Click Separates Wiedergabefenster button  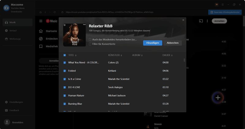[225, 12]
